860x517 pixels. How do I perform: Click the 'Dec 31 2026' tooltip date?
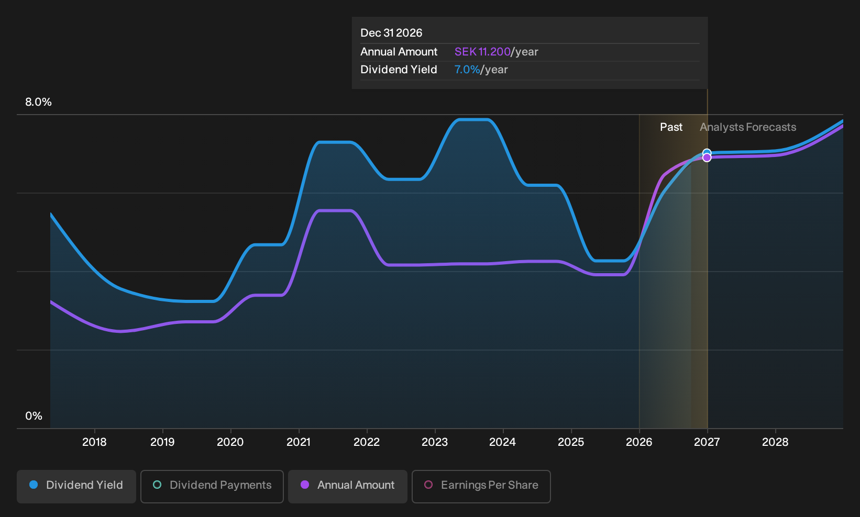(391, 33)
